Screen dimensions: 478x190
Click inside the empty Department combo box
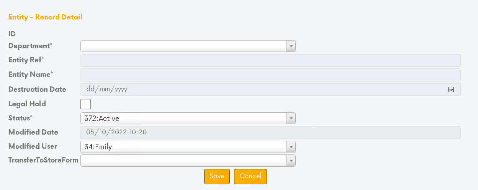tap(183, 46)
